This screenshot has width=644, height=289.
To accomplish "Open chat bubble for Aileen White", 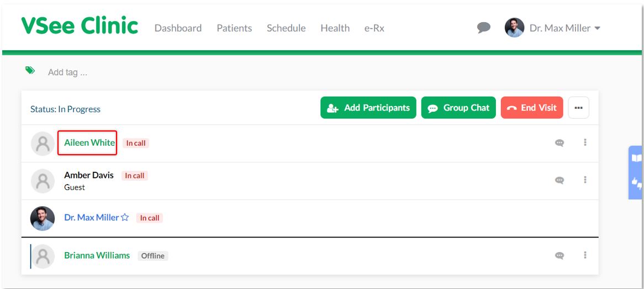I will (x=559, y=143).
